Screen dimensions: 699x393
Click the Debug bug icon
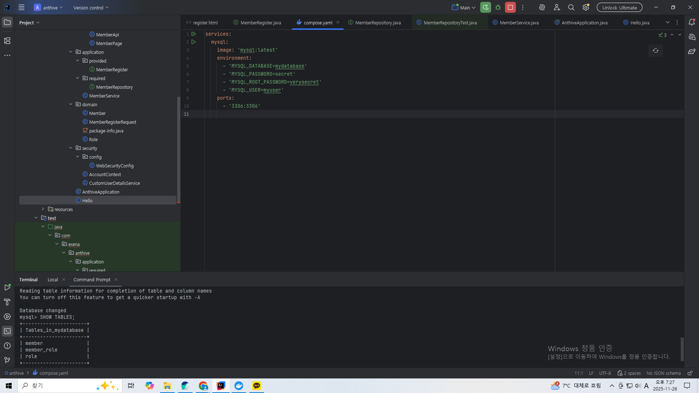(498, 7)
